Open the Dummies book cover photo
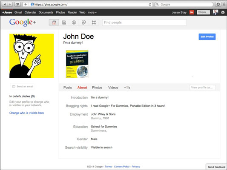The height and width of the screenshot is (170, 227). coord(77,64)
